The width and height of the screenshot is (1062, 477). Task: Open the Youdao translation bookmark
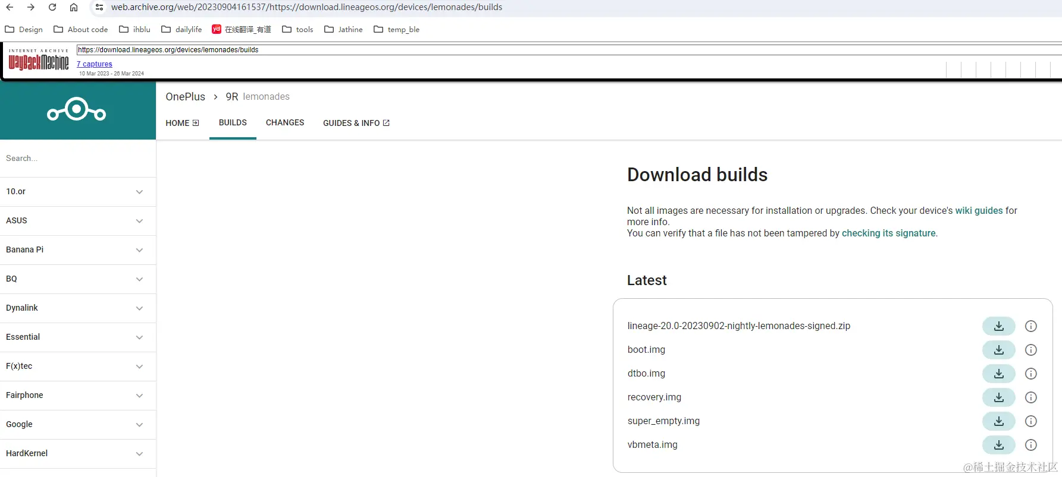click(x=242, y=29)
